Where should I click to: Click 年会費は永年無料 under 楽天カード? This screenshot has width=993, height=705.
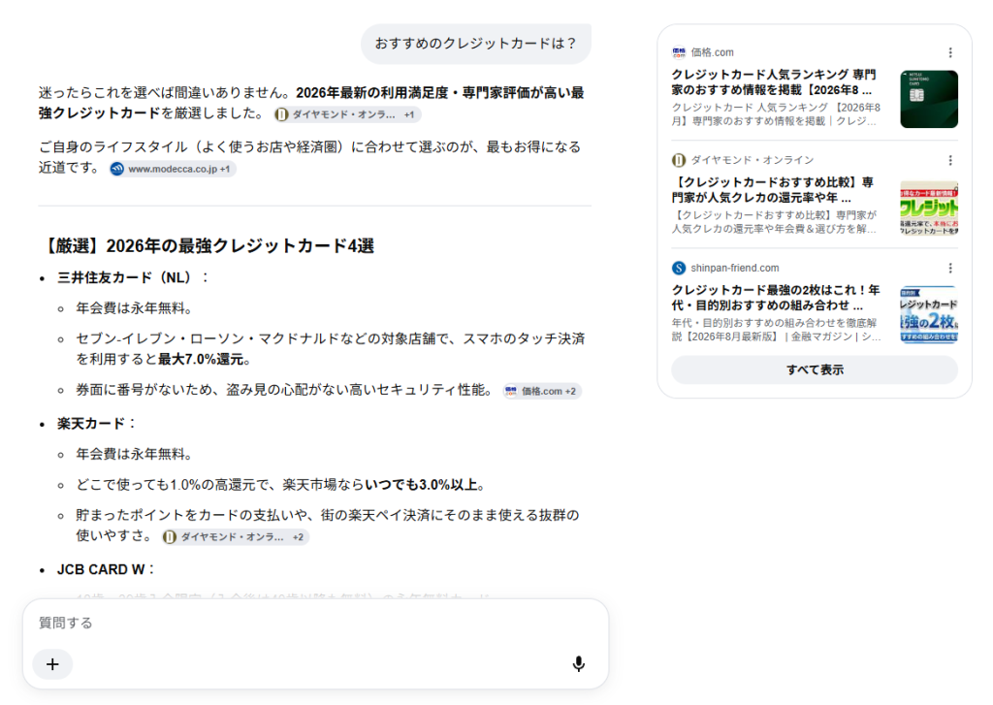click(x=134, y=454)
